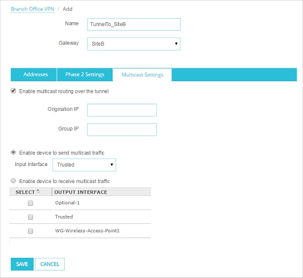Screen dimensions: 303x278
Task: Switch to the Phase 2 Settings tab
Action: tap(85, 75)
